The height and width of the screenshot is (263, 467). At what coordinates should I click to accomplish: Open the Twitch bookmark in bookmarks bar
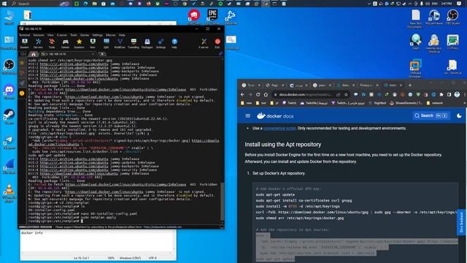coord(289,103)
